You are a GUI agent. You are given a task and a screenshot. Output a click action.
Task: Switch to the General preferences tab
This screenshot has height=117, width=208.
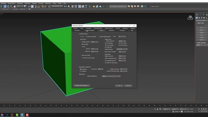pyautogui.click(x=75, y=28)
